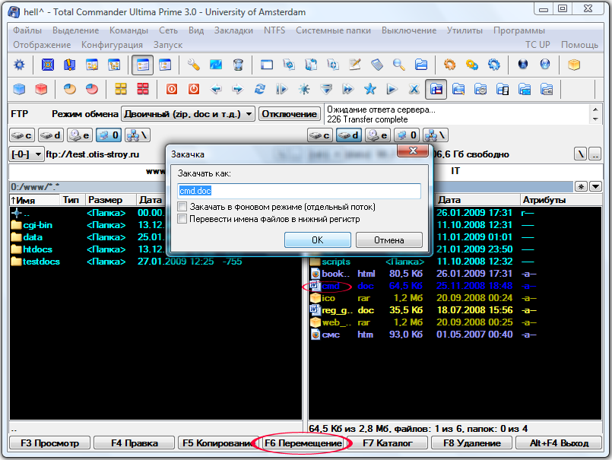
Task: Click the exclamation mark toolbar icon
Action: pyautogui.click(x=69, y=65)
